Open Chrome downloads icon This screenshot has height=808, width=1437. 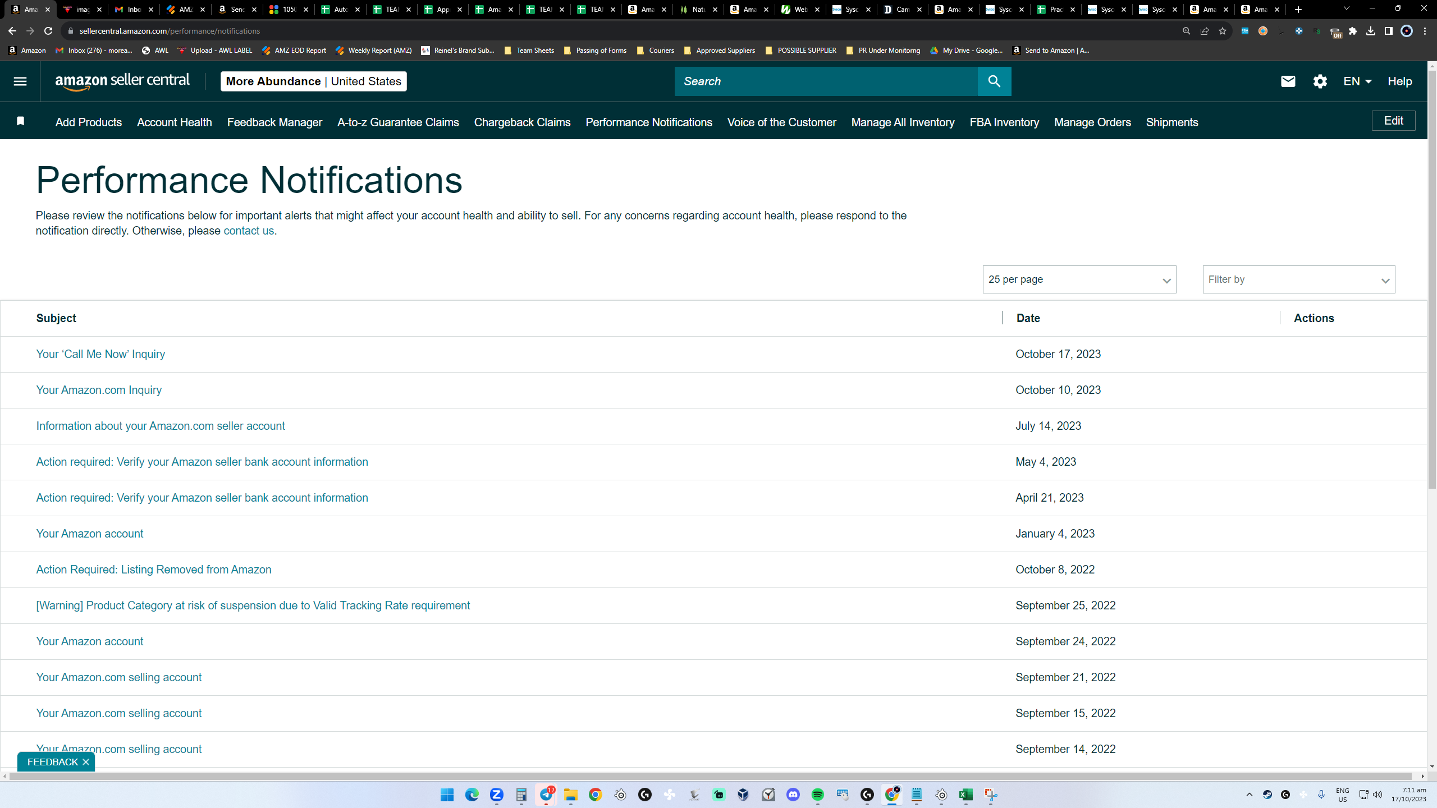[x=1371, y=31]
